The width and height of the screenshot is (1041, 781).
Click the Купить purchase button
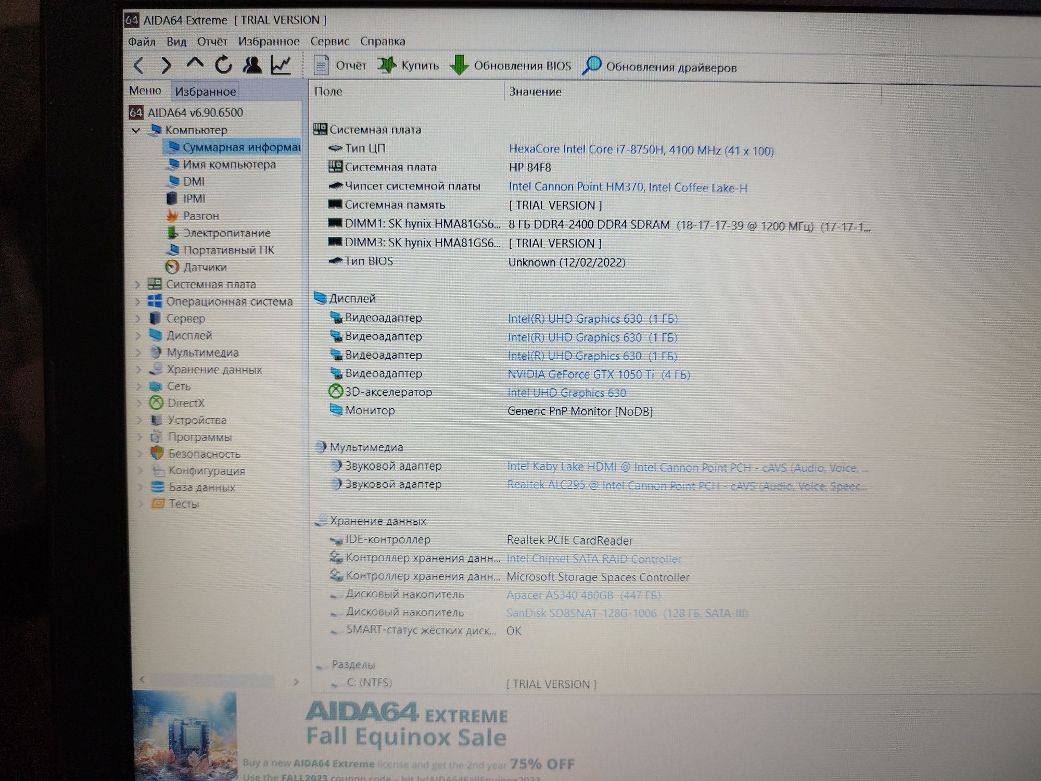click(x=408, y=66)
